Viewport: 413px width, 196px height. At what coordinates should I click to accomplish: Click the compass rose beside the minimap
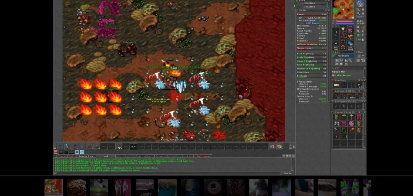pos(361,4)
